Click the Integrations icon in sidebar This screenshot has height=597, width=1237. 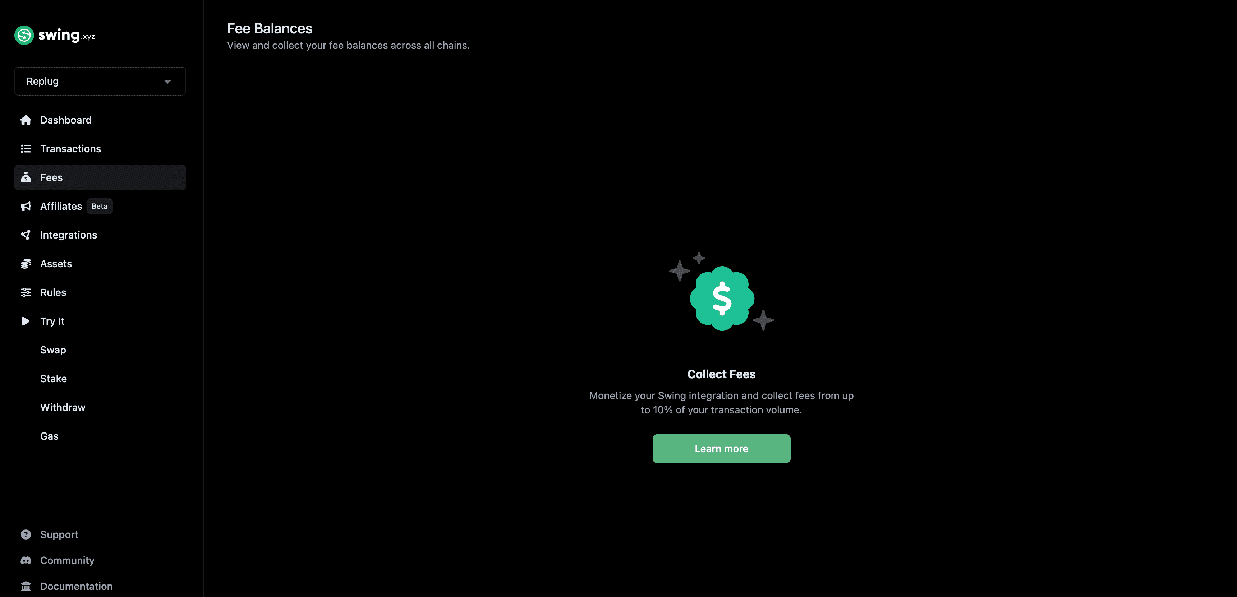(x=26, y=234)
